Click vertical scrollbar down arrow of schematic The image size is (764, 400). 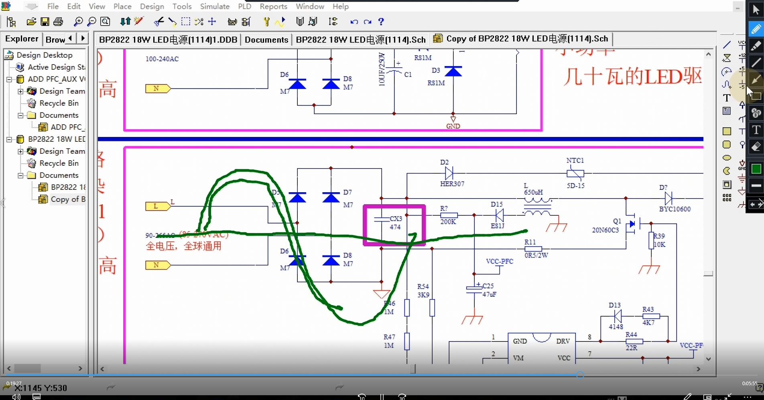click(x=709, y=359)
